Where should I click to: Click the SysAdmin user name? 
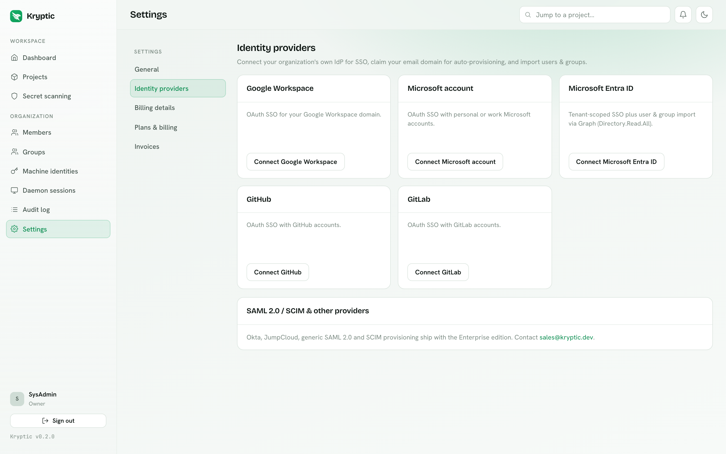tap(43, 394)
